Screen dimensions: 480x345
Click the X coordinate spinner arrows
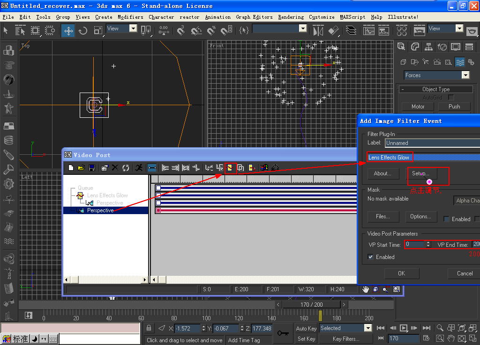coord(203,329)
